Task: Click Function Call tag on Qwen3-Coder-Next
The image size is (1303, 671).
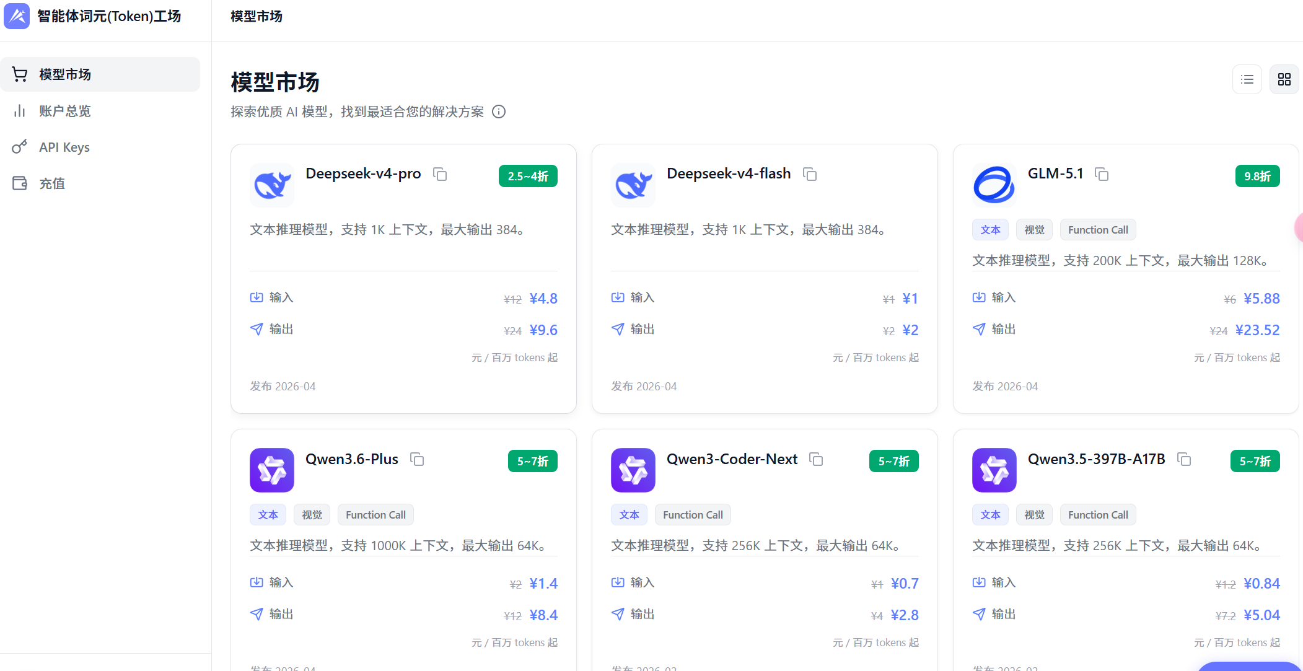Action: tap(693, 515)
